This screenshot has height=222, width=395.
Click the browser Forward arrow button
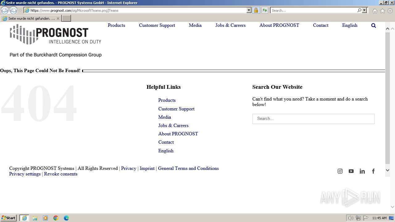13,10
